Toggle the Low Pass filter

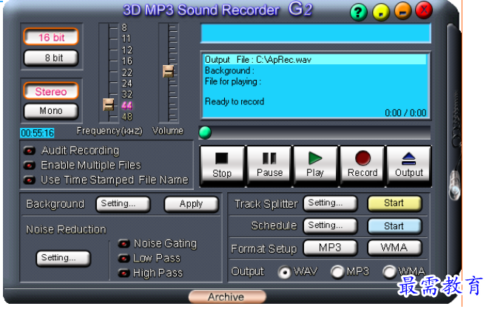click(124, 258)
